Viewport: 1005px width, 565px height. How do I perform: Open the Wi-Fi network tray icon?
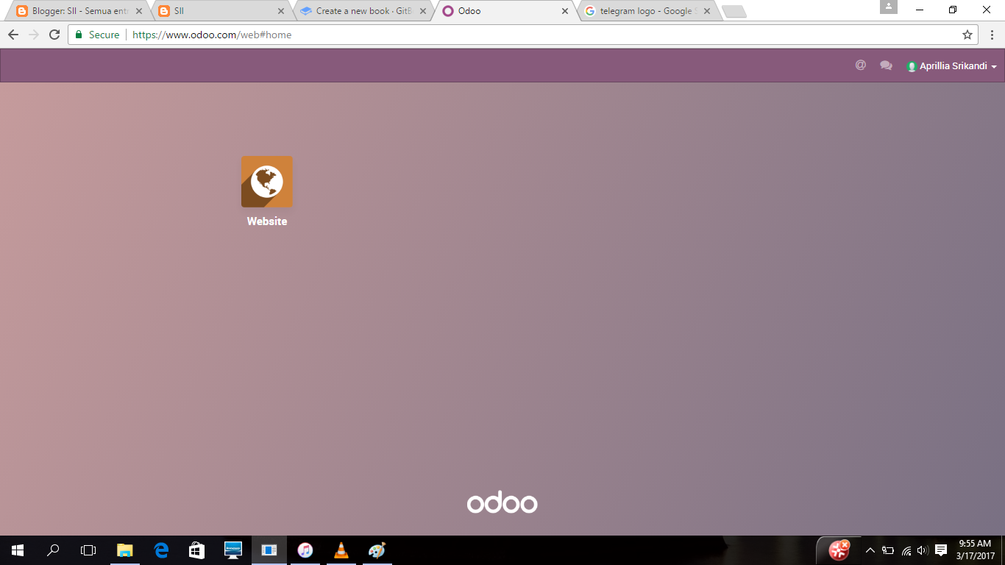pos(906,550)
